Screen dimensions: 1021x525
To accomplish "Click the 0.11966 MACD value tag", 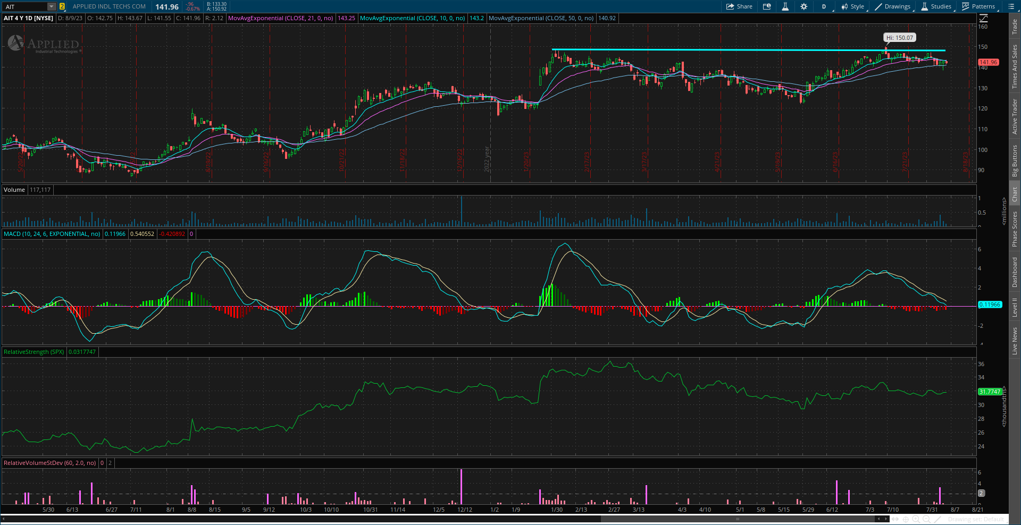I will (x=990, y=304).
